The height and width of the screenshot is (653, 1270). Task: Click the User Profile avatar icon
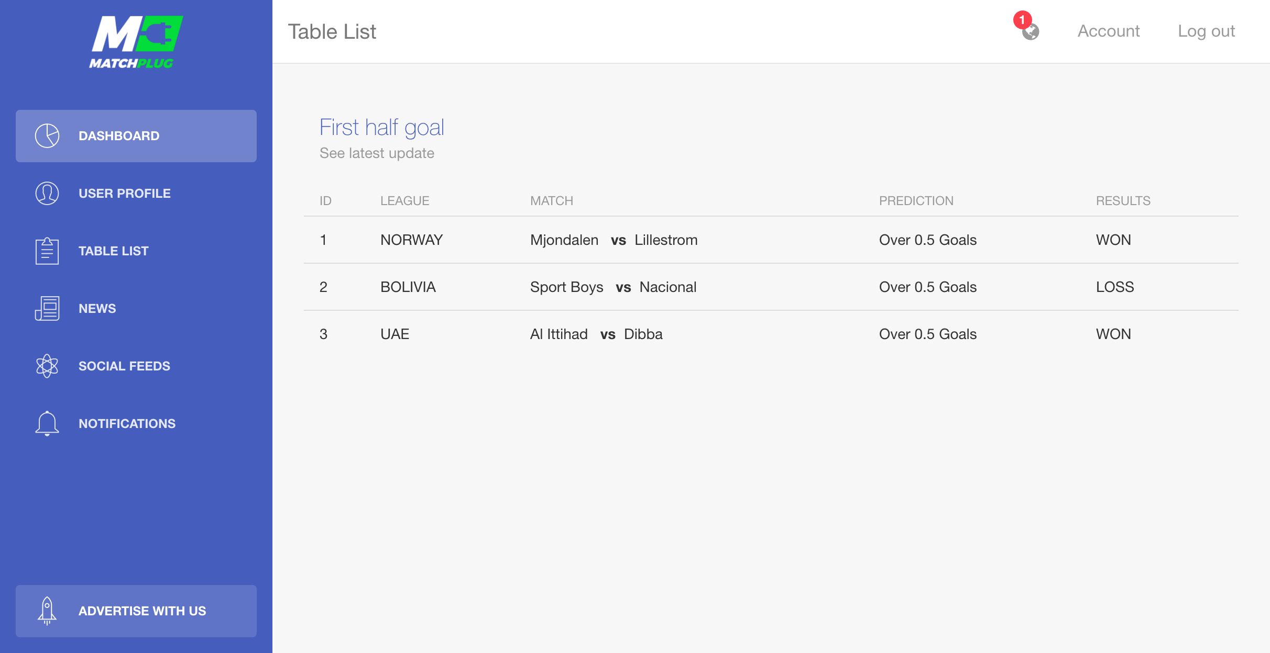click(x=47, y=194)
